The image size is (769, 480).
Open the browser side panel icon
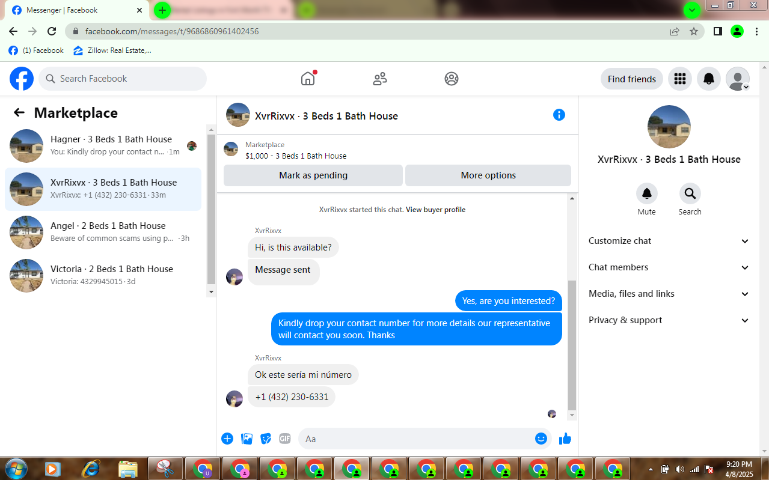pos(717,31)
